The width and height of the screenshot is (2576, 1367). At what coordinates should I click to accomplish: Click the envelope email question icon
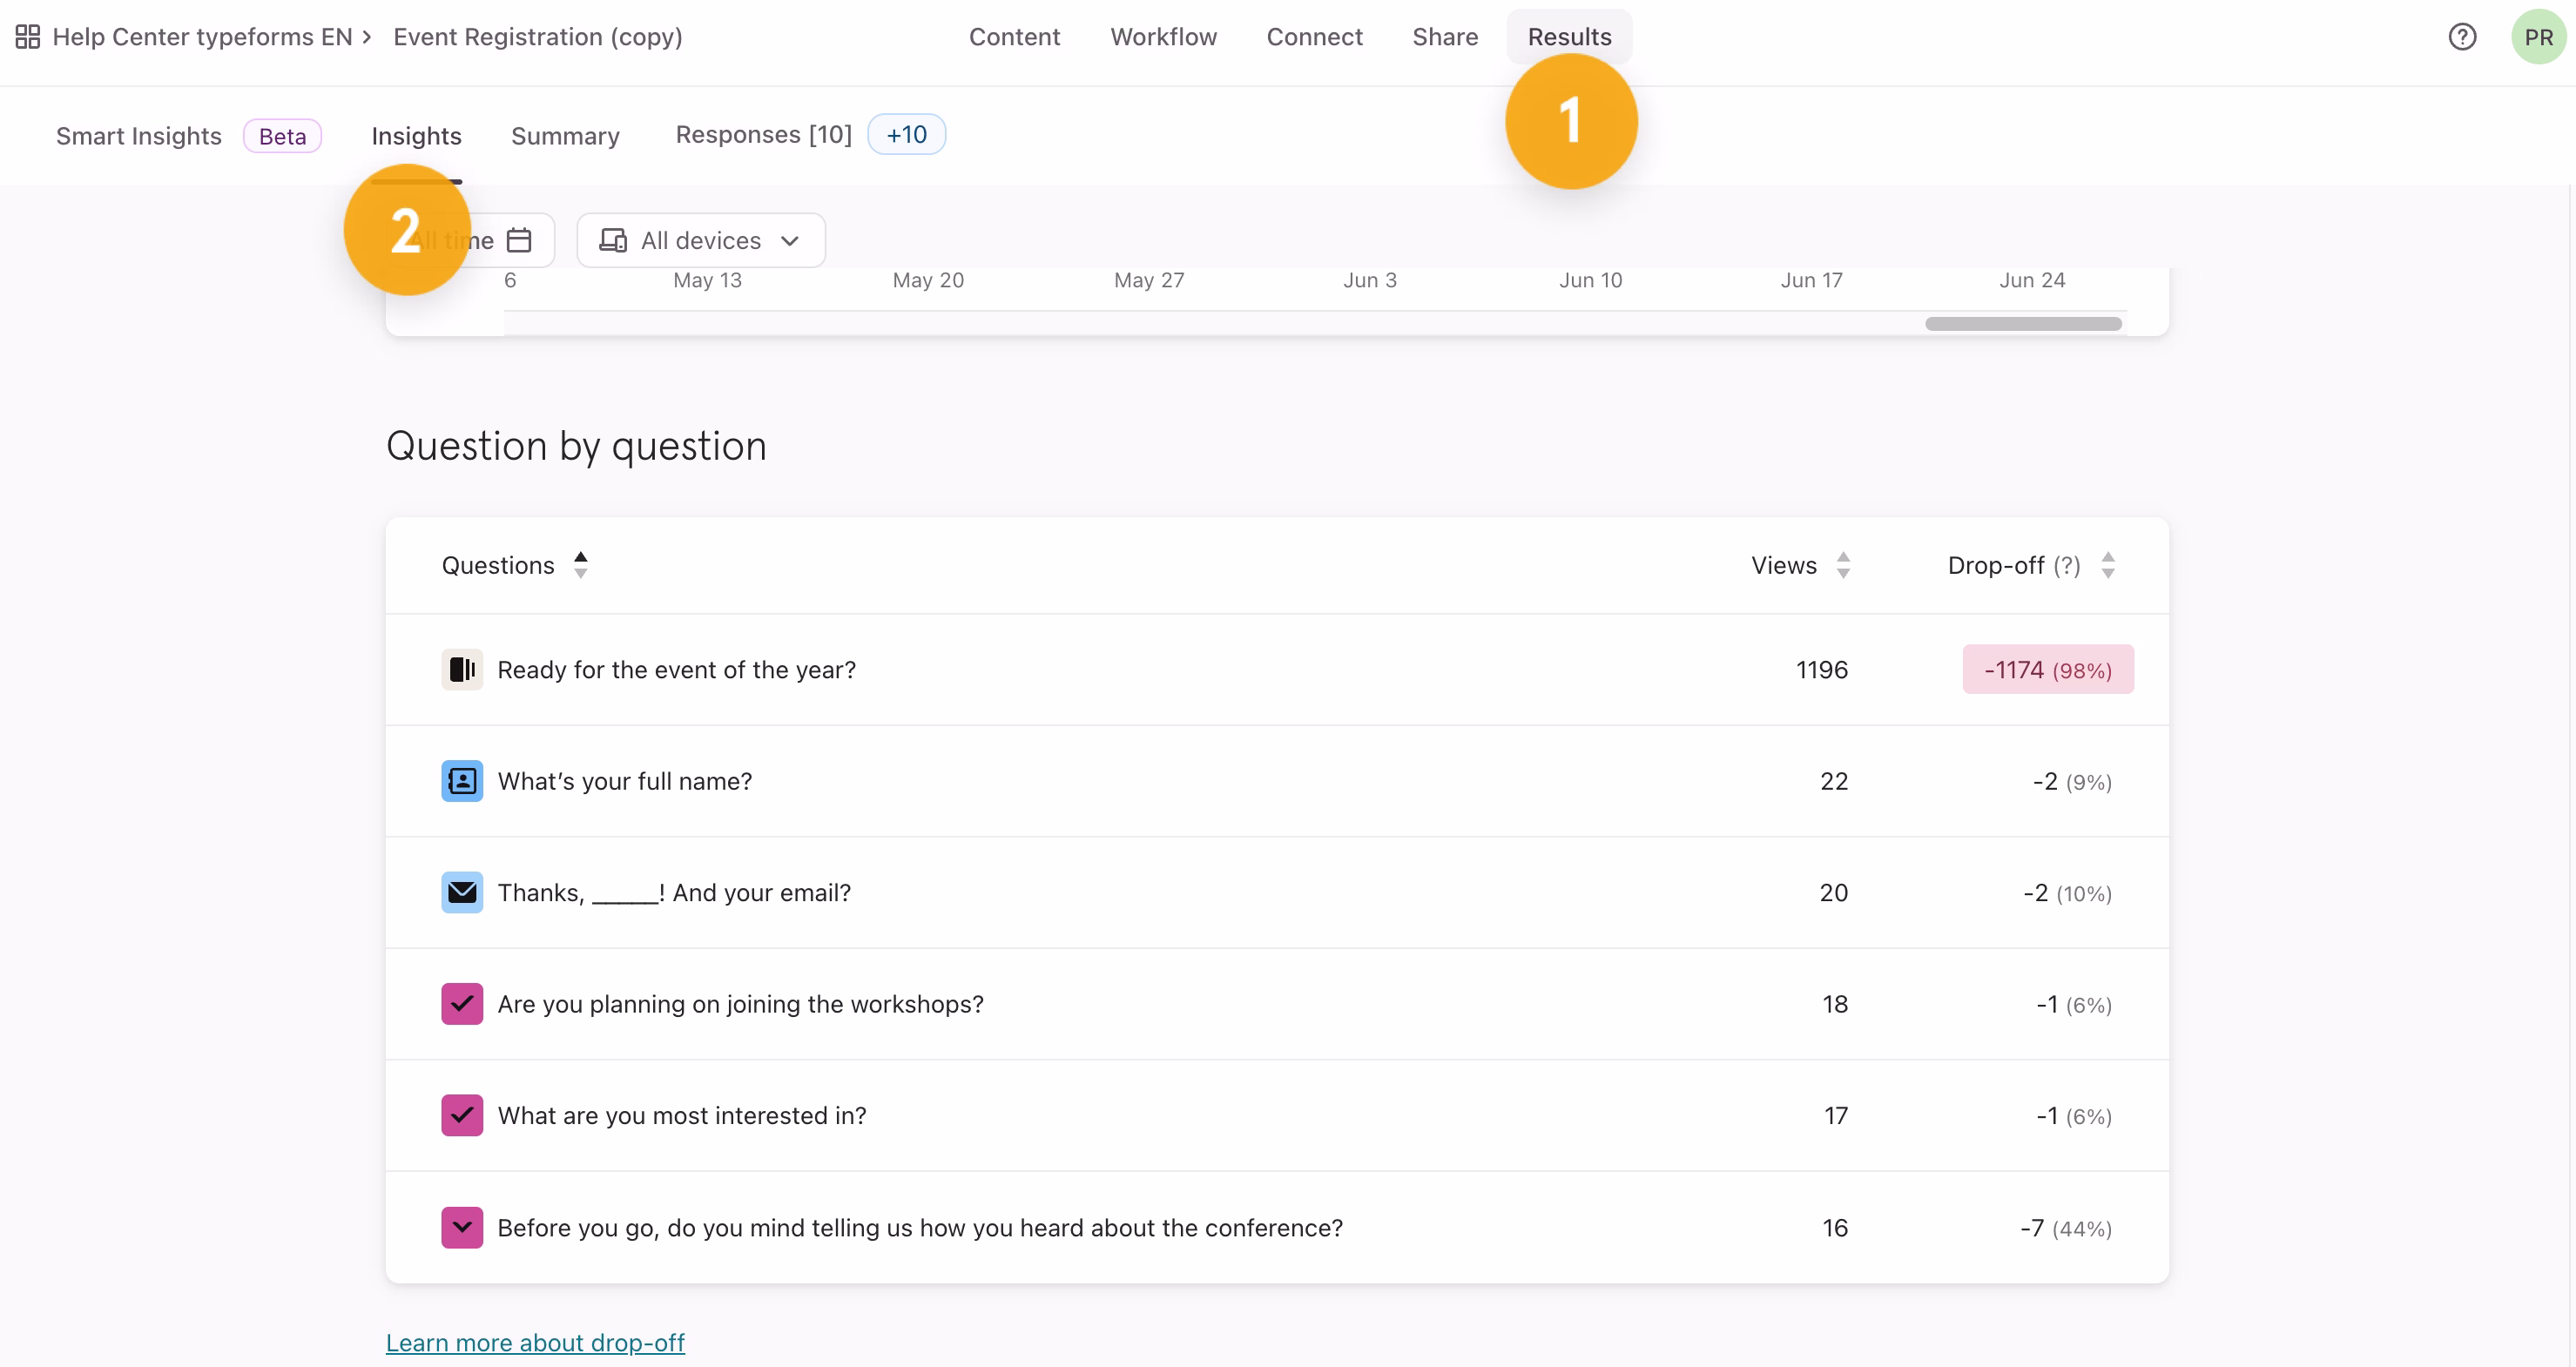click(x=462, y=892)
